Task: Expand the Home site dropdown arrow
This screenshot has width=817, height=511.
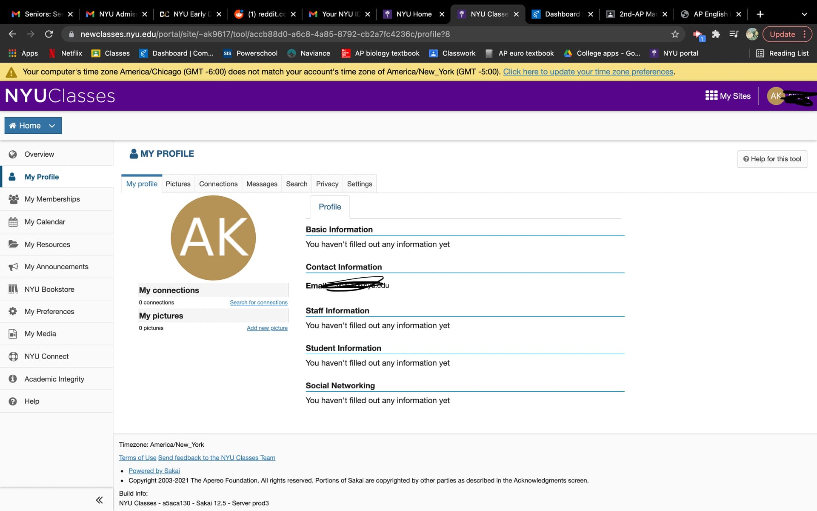Action: [x=52, y=126]
